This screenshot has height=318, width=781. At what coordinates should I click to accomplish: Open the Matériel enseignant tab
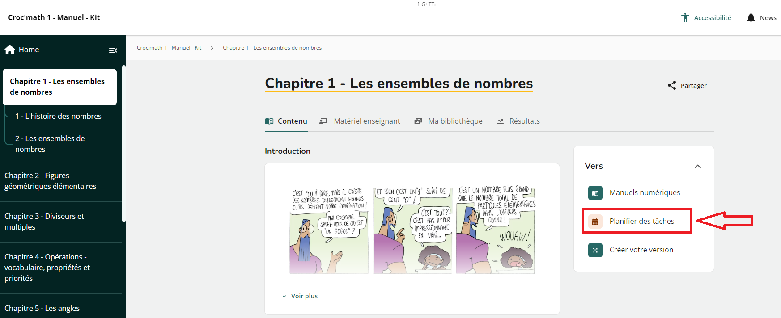pos(360,121)
